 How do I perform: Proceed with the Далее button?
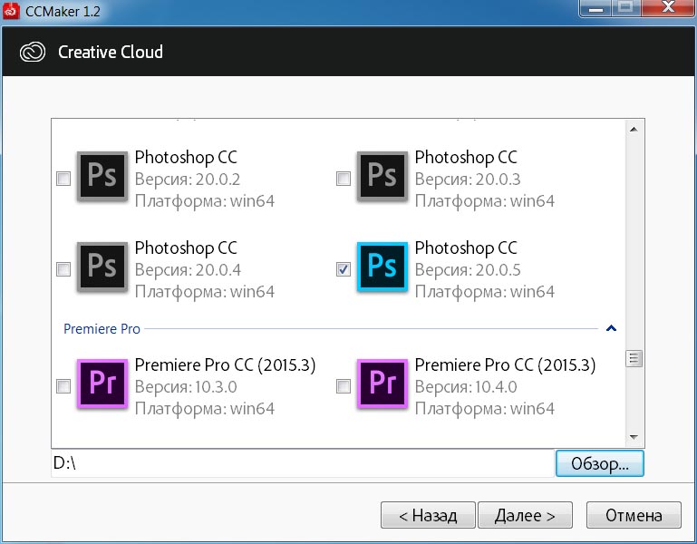click(525, 515)
